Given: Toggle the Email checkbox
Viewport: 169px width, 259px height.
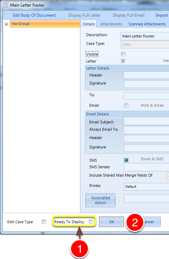Looking at the screenshot, I should [x=126, y=105].
